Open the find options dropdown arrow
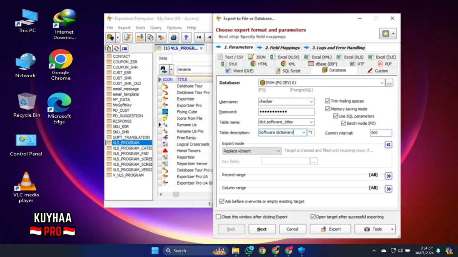Screen dimensions: 458x257 click(171, 69)
